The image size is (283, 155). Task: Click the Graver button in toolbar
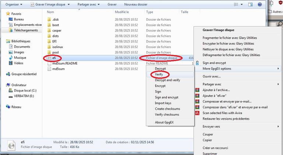(x=112, y=5)
